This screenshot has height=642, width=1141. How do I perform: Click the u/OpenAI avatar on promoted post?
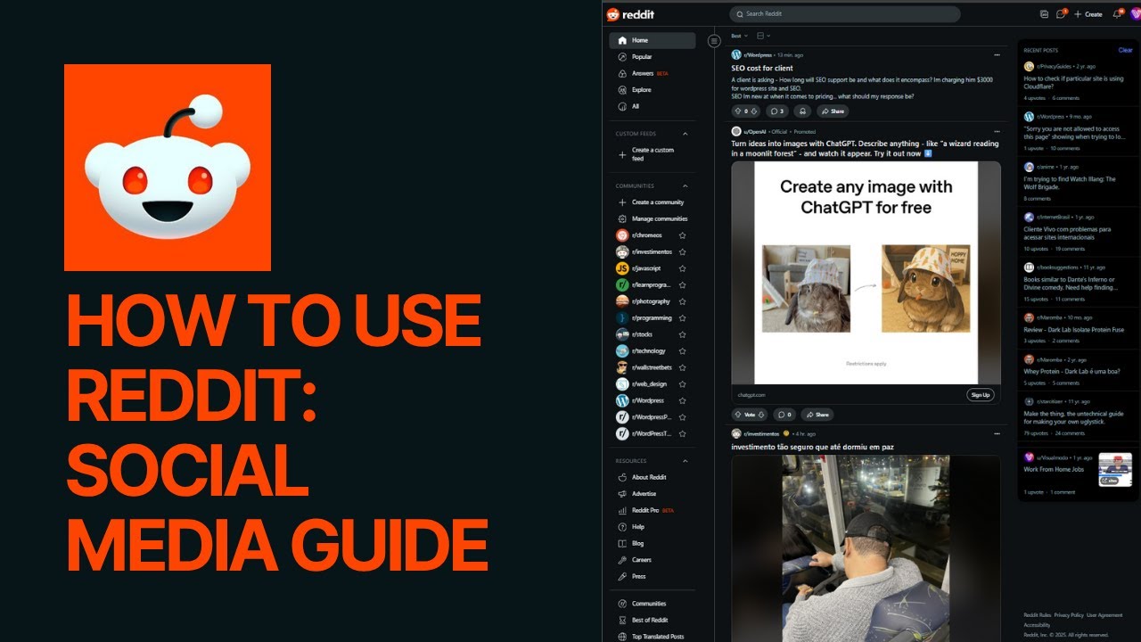(736, 131)
